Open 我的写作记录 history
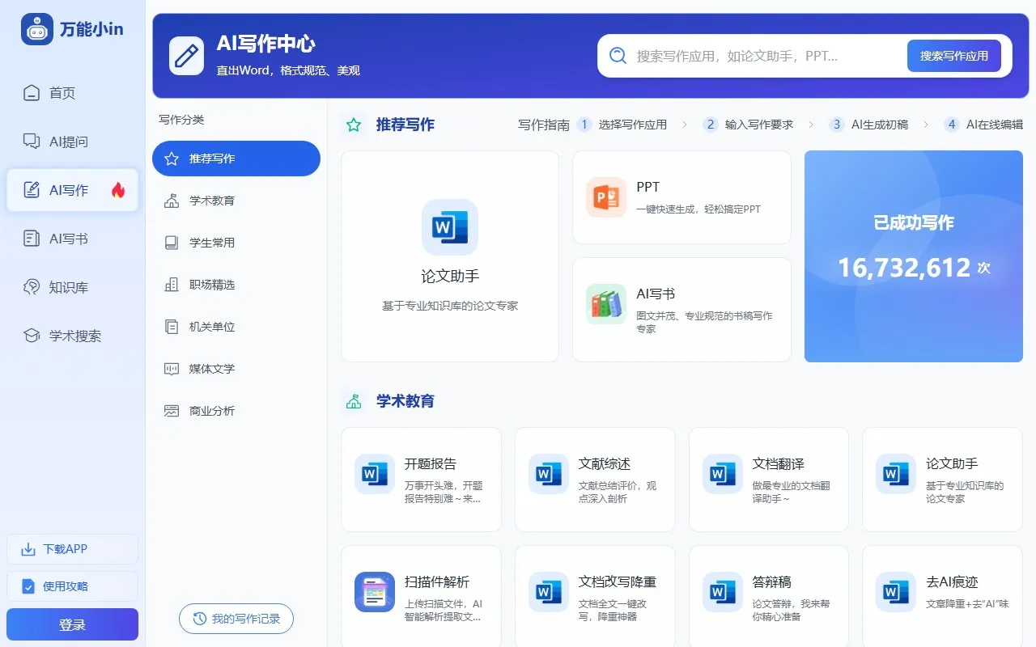Screen dimensions: 1036x647 (x=236, y=618)
